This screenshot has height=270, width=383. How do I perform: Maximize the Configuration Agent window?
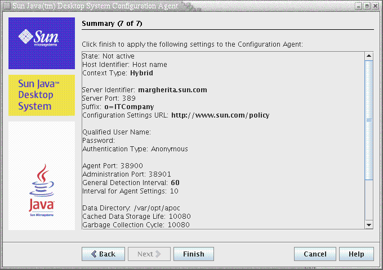[367, 6]
